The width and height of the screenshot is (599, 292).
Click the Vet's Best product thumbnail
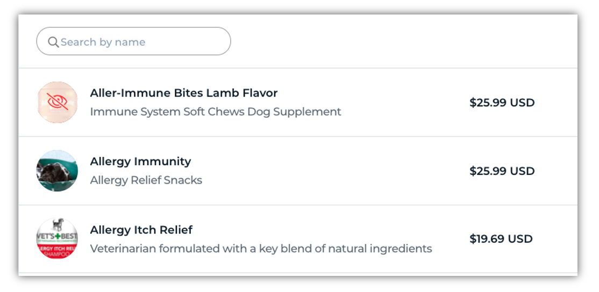tap(57, 239)
